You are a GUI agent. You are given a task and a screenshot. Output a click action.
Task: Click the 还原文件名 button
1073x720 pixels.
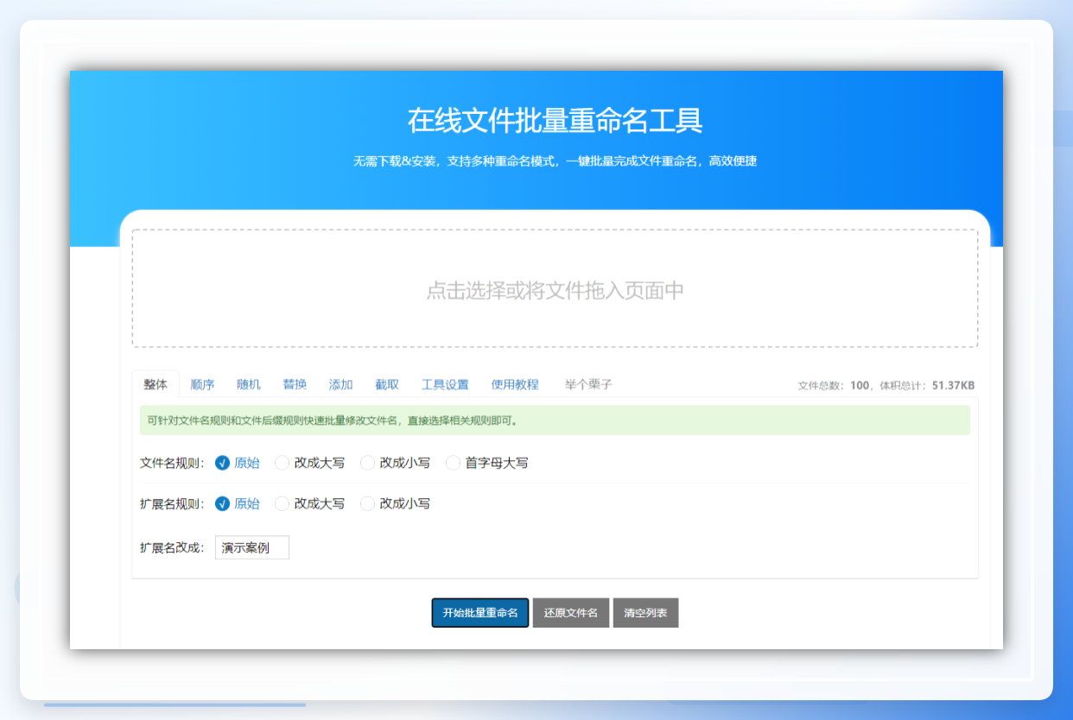click(571, 613)
